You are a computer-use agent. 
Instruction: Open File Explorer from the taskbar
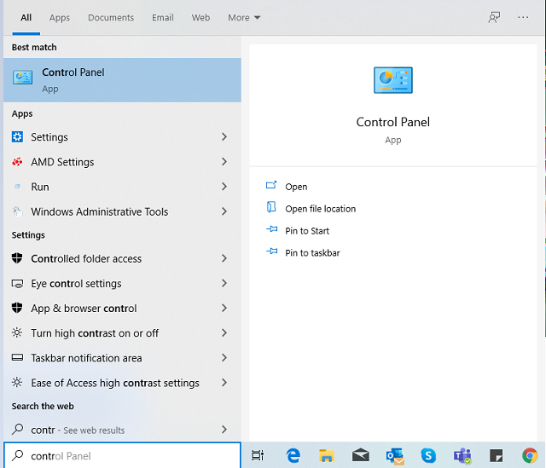[326, 455]
